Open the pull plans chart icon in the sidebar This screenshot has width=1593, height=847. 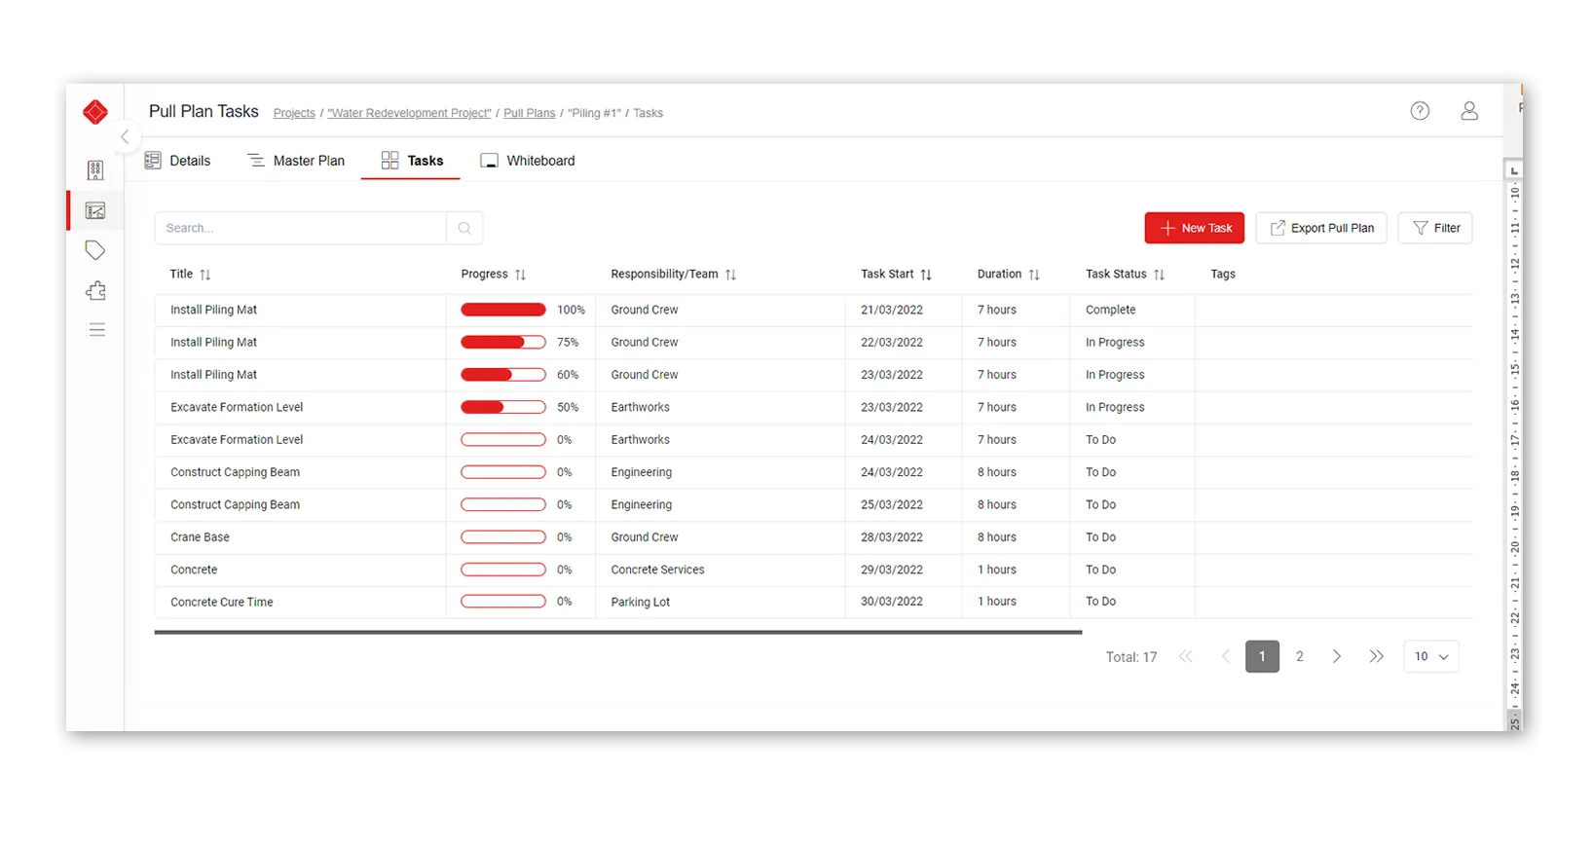(x=95, y=210)
